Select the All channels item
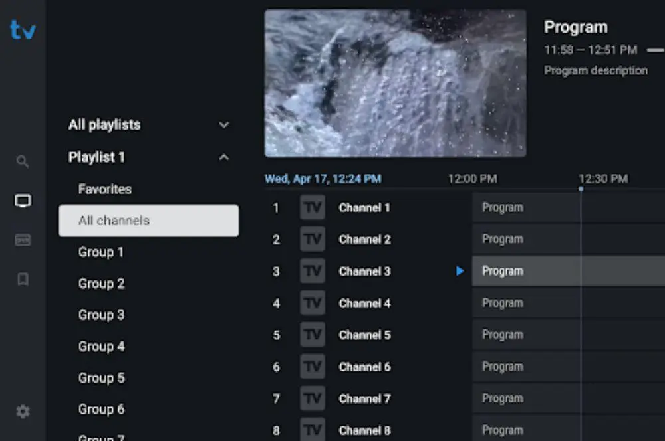665x441 pixels. coord(148,220)
